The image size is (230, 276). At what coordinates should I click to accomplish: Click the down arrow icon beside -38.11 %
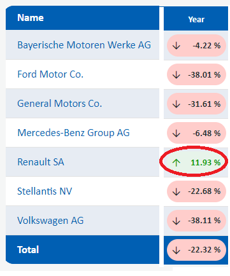click(x=176, y=221)
